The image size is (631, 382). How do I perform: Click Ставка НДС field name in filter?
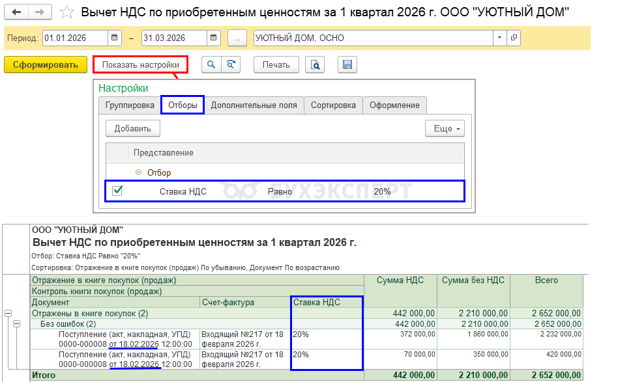click(183, 191)
